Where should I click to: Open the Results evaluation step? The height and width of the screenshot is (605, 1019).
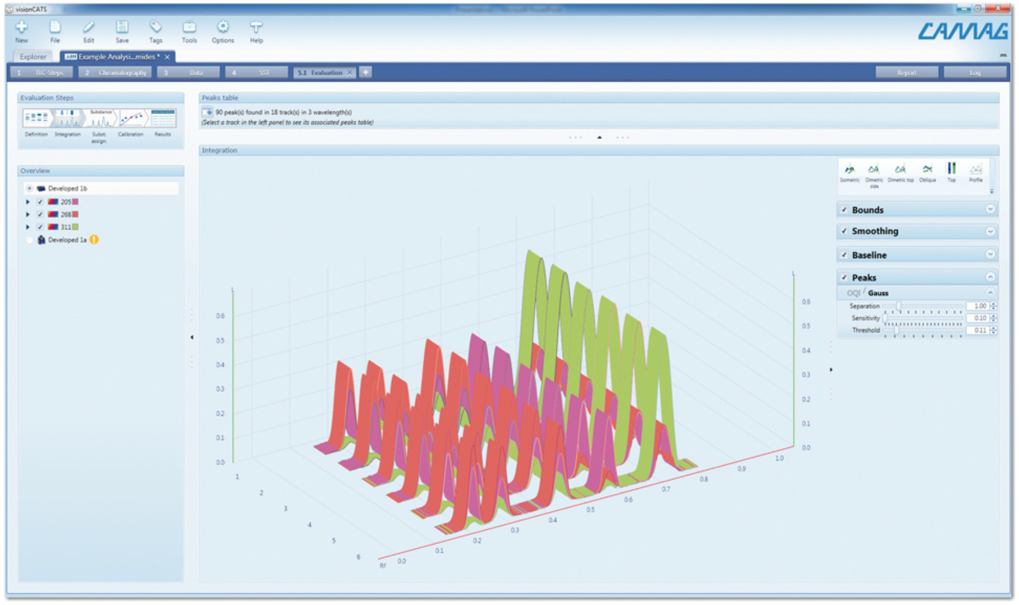(x=163, y=118)
